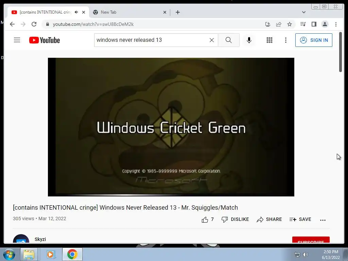Close the YouTube video tab
This screenshot has height=261, width=348.
coord(84,12)
